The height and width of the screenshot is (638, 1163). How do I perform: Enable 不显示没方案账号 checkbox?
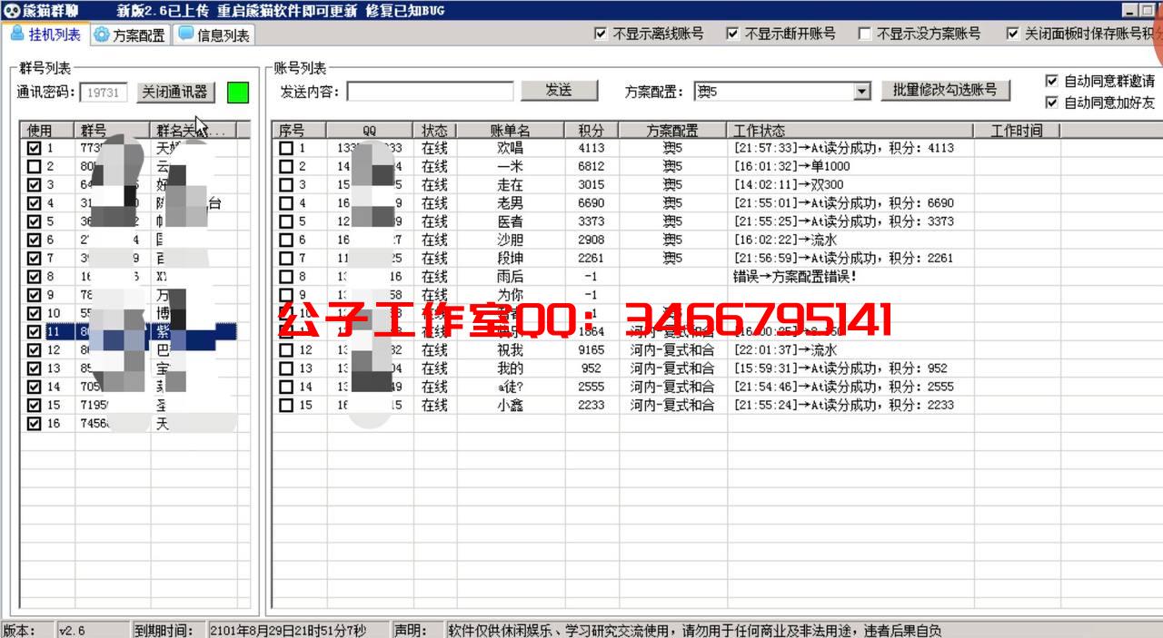tap(865, 34)
